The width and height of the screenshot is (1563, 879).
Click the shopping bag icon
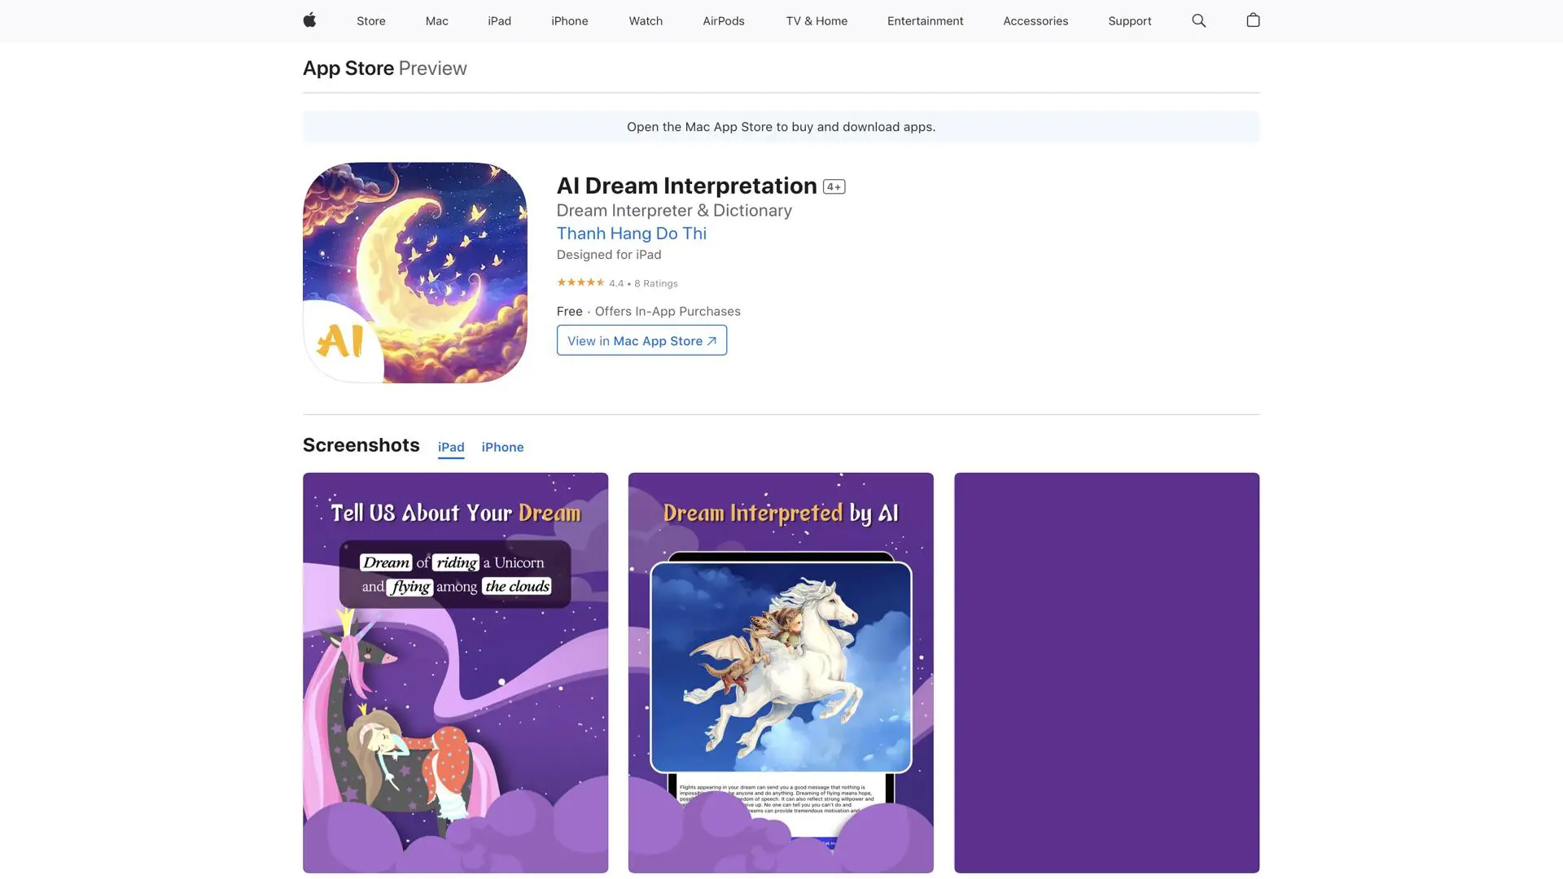(1253, 20)
